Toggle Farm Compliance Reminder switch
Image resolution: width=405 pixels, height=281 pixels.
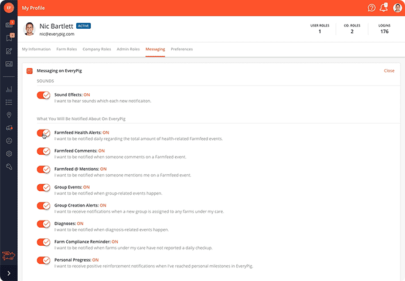[x=43, y=242]
